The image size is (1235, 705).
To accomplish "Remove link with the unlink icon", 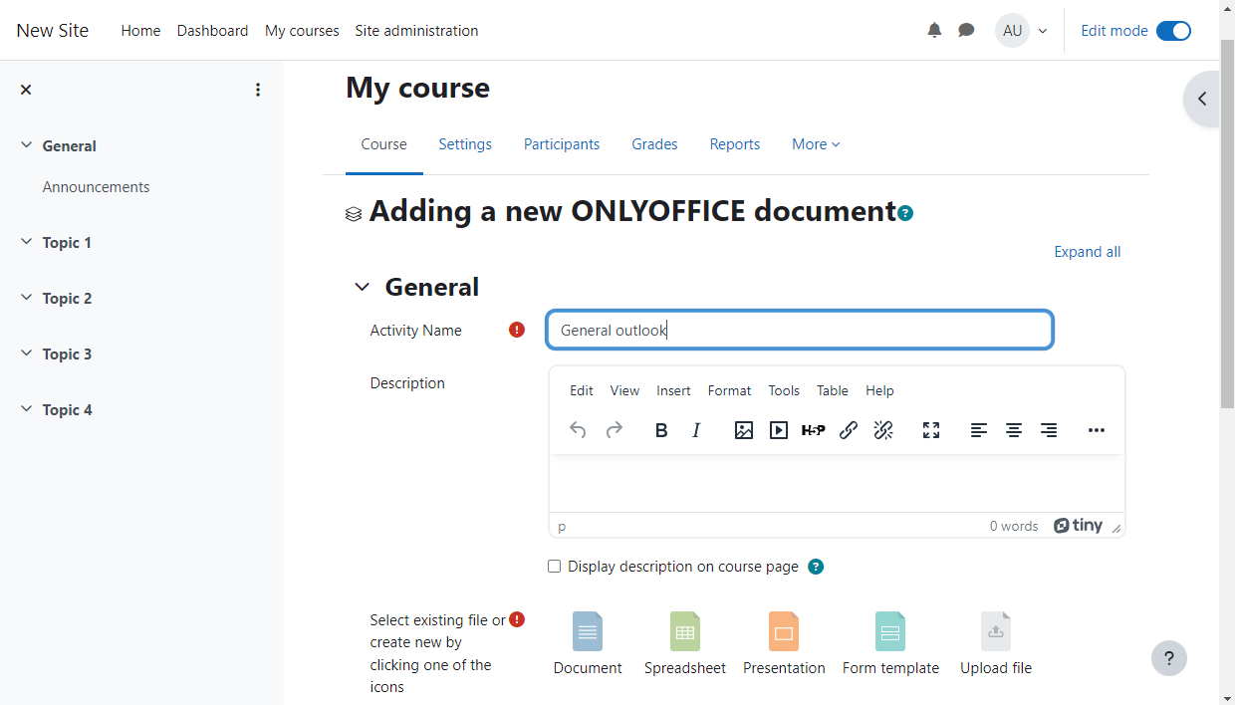I will click(882, 429).
